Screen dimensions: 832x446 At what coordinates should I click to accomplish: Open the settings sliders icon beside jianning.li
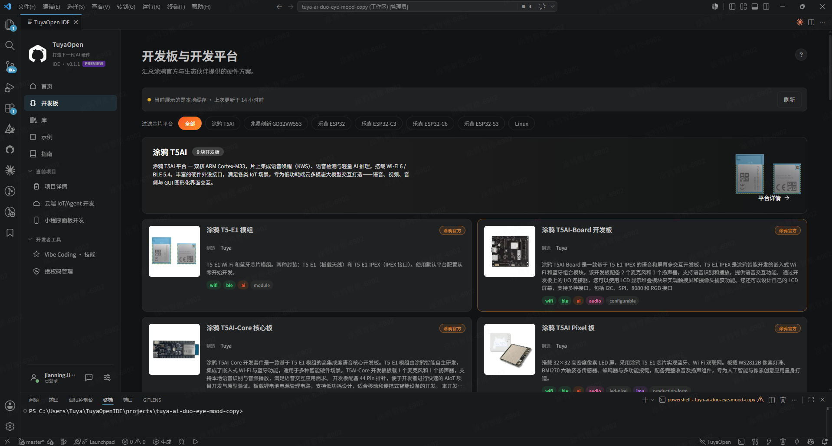pos(107,378)
